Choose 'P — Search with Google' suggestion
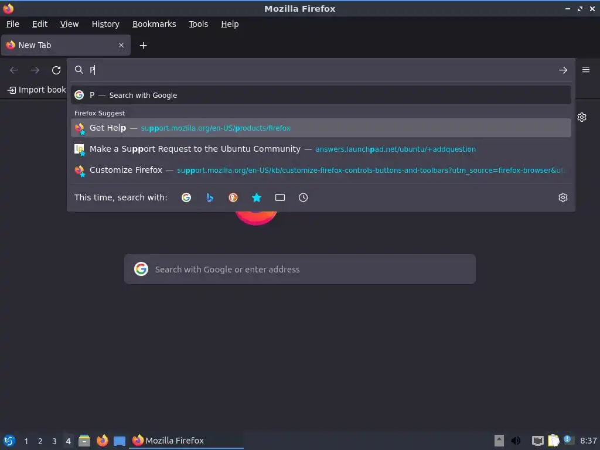The height and width of the screenshot is (450, 600). [x=321, y=95]
